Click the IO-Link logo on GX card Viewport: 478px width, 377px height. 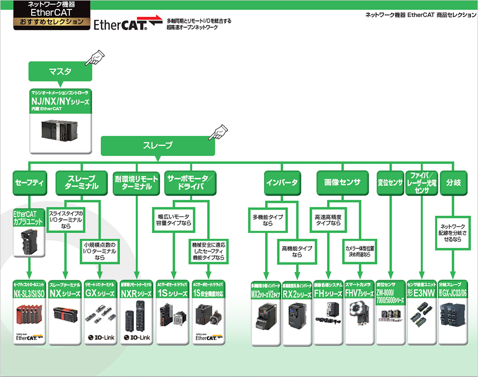pos(101,337)
